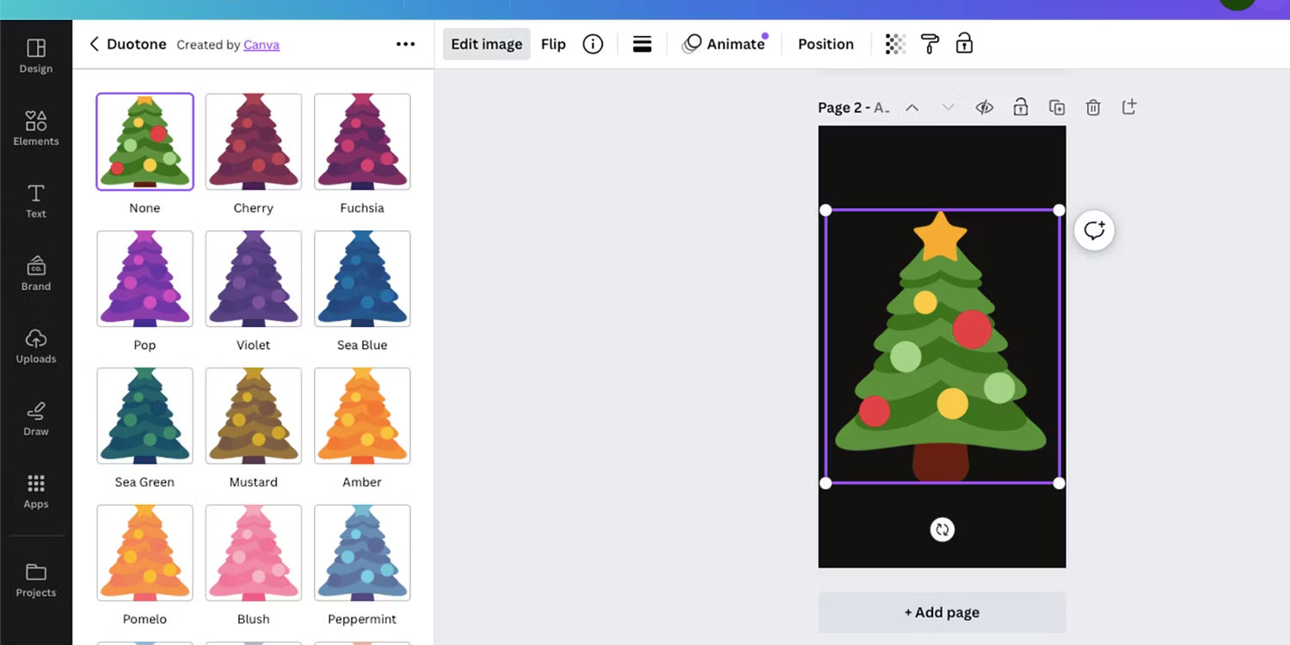This screenshot has height=645, width=1290.
Task: Apply the Sea Blue duotone filter
Action: 362,279
